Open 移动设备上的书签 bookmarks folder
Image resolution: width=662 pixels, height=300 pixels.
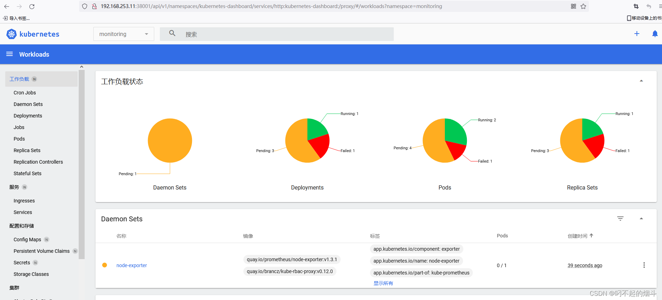click(644, 18)
